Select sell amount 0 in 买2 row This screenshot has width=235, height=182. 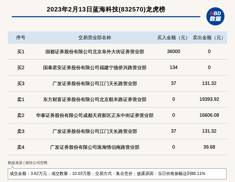click(x=209, y=67)
